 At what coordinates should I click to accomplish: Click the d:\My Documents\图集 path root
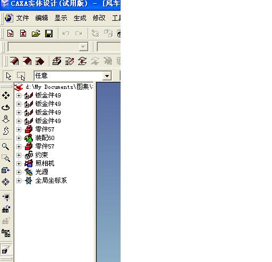pyautogui.click(x=59, y=87)
